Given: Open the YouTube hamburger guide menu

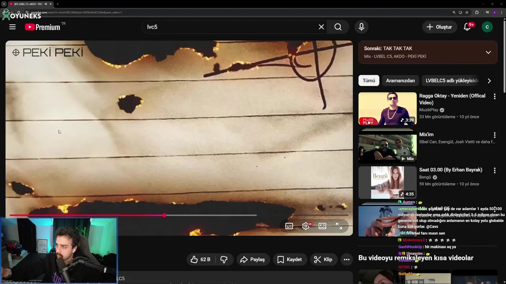Looking at the screenshot, I should point(12,27).
